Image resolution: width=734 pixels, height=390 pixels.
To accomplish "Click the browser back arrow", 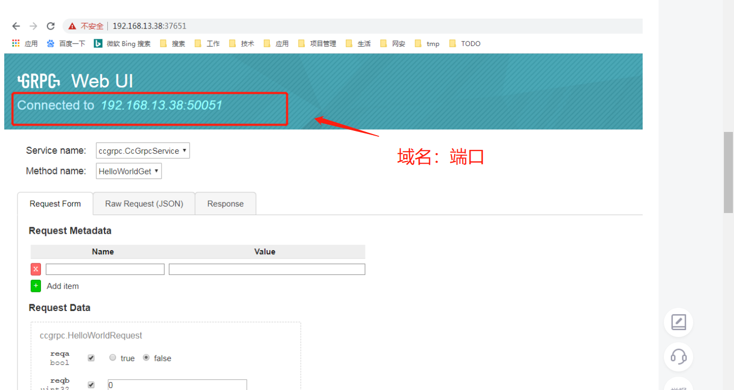I will (16, 25).
